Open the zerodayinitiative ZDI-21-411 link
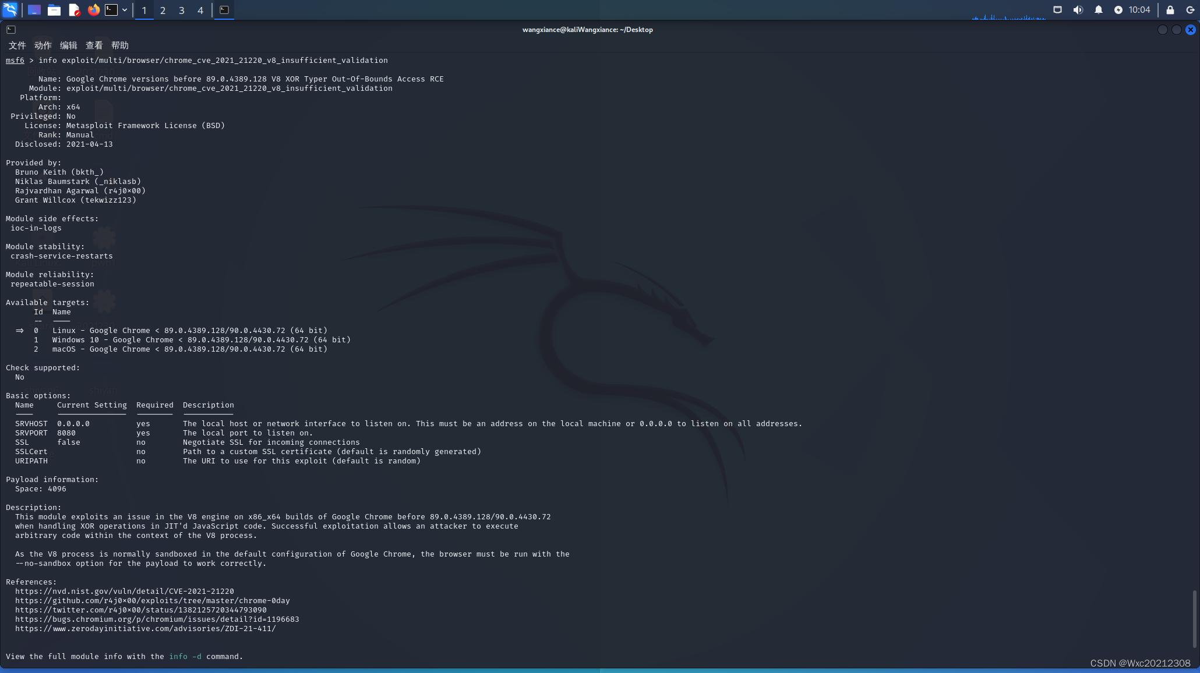1200x673 pixels. 146,629
